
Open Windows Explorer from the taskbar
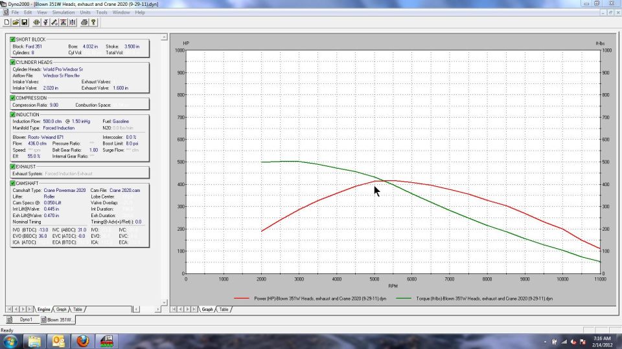tap(34, 341)
